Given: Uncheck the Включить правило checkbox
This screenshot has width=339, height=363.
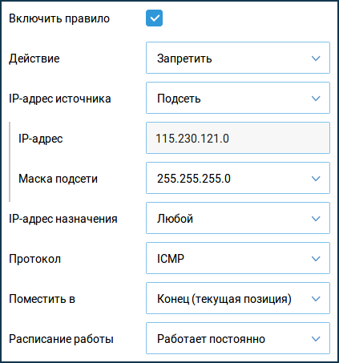Looking at the screenshot, I should click(154, 18).
